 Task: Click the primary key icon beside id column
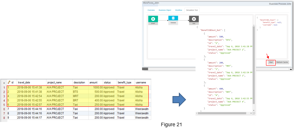9,82
